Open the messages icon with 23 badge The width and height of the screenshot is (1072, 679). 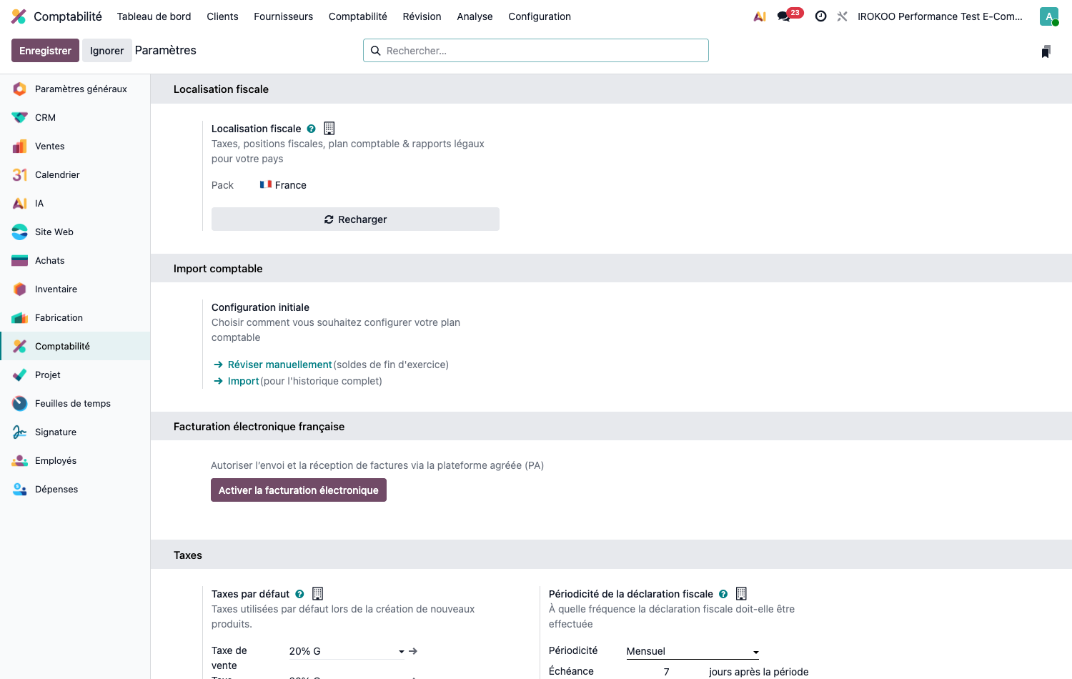point(790,16)
